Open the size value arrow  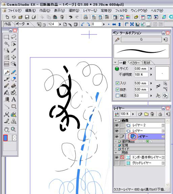[151, 69]
